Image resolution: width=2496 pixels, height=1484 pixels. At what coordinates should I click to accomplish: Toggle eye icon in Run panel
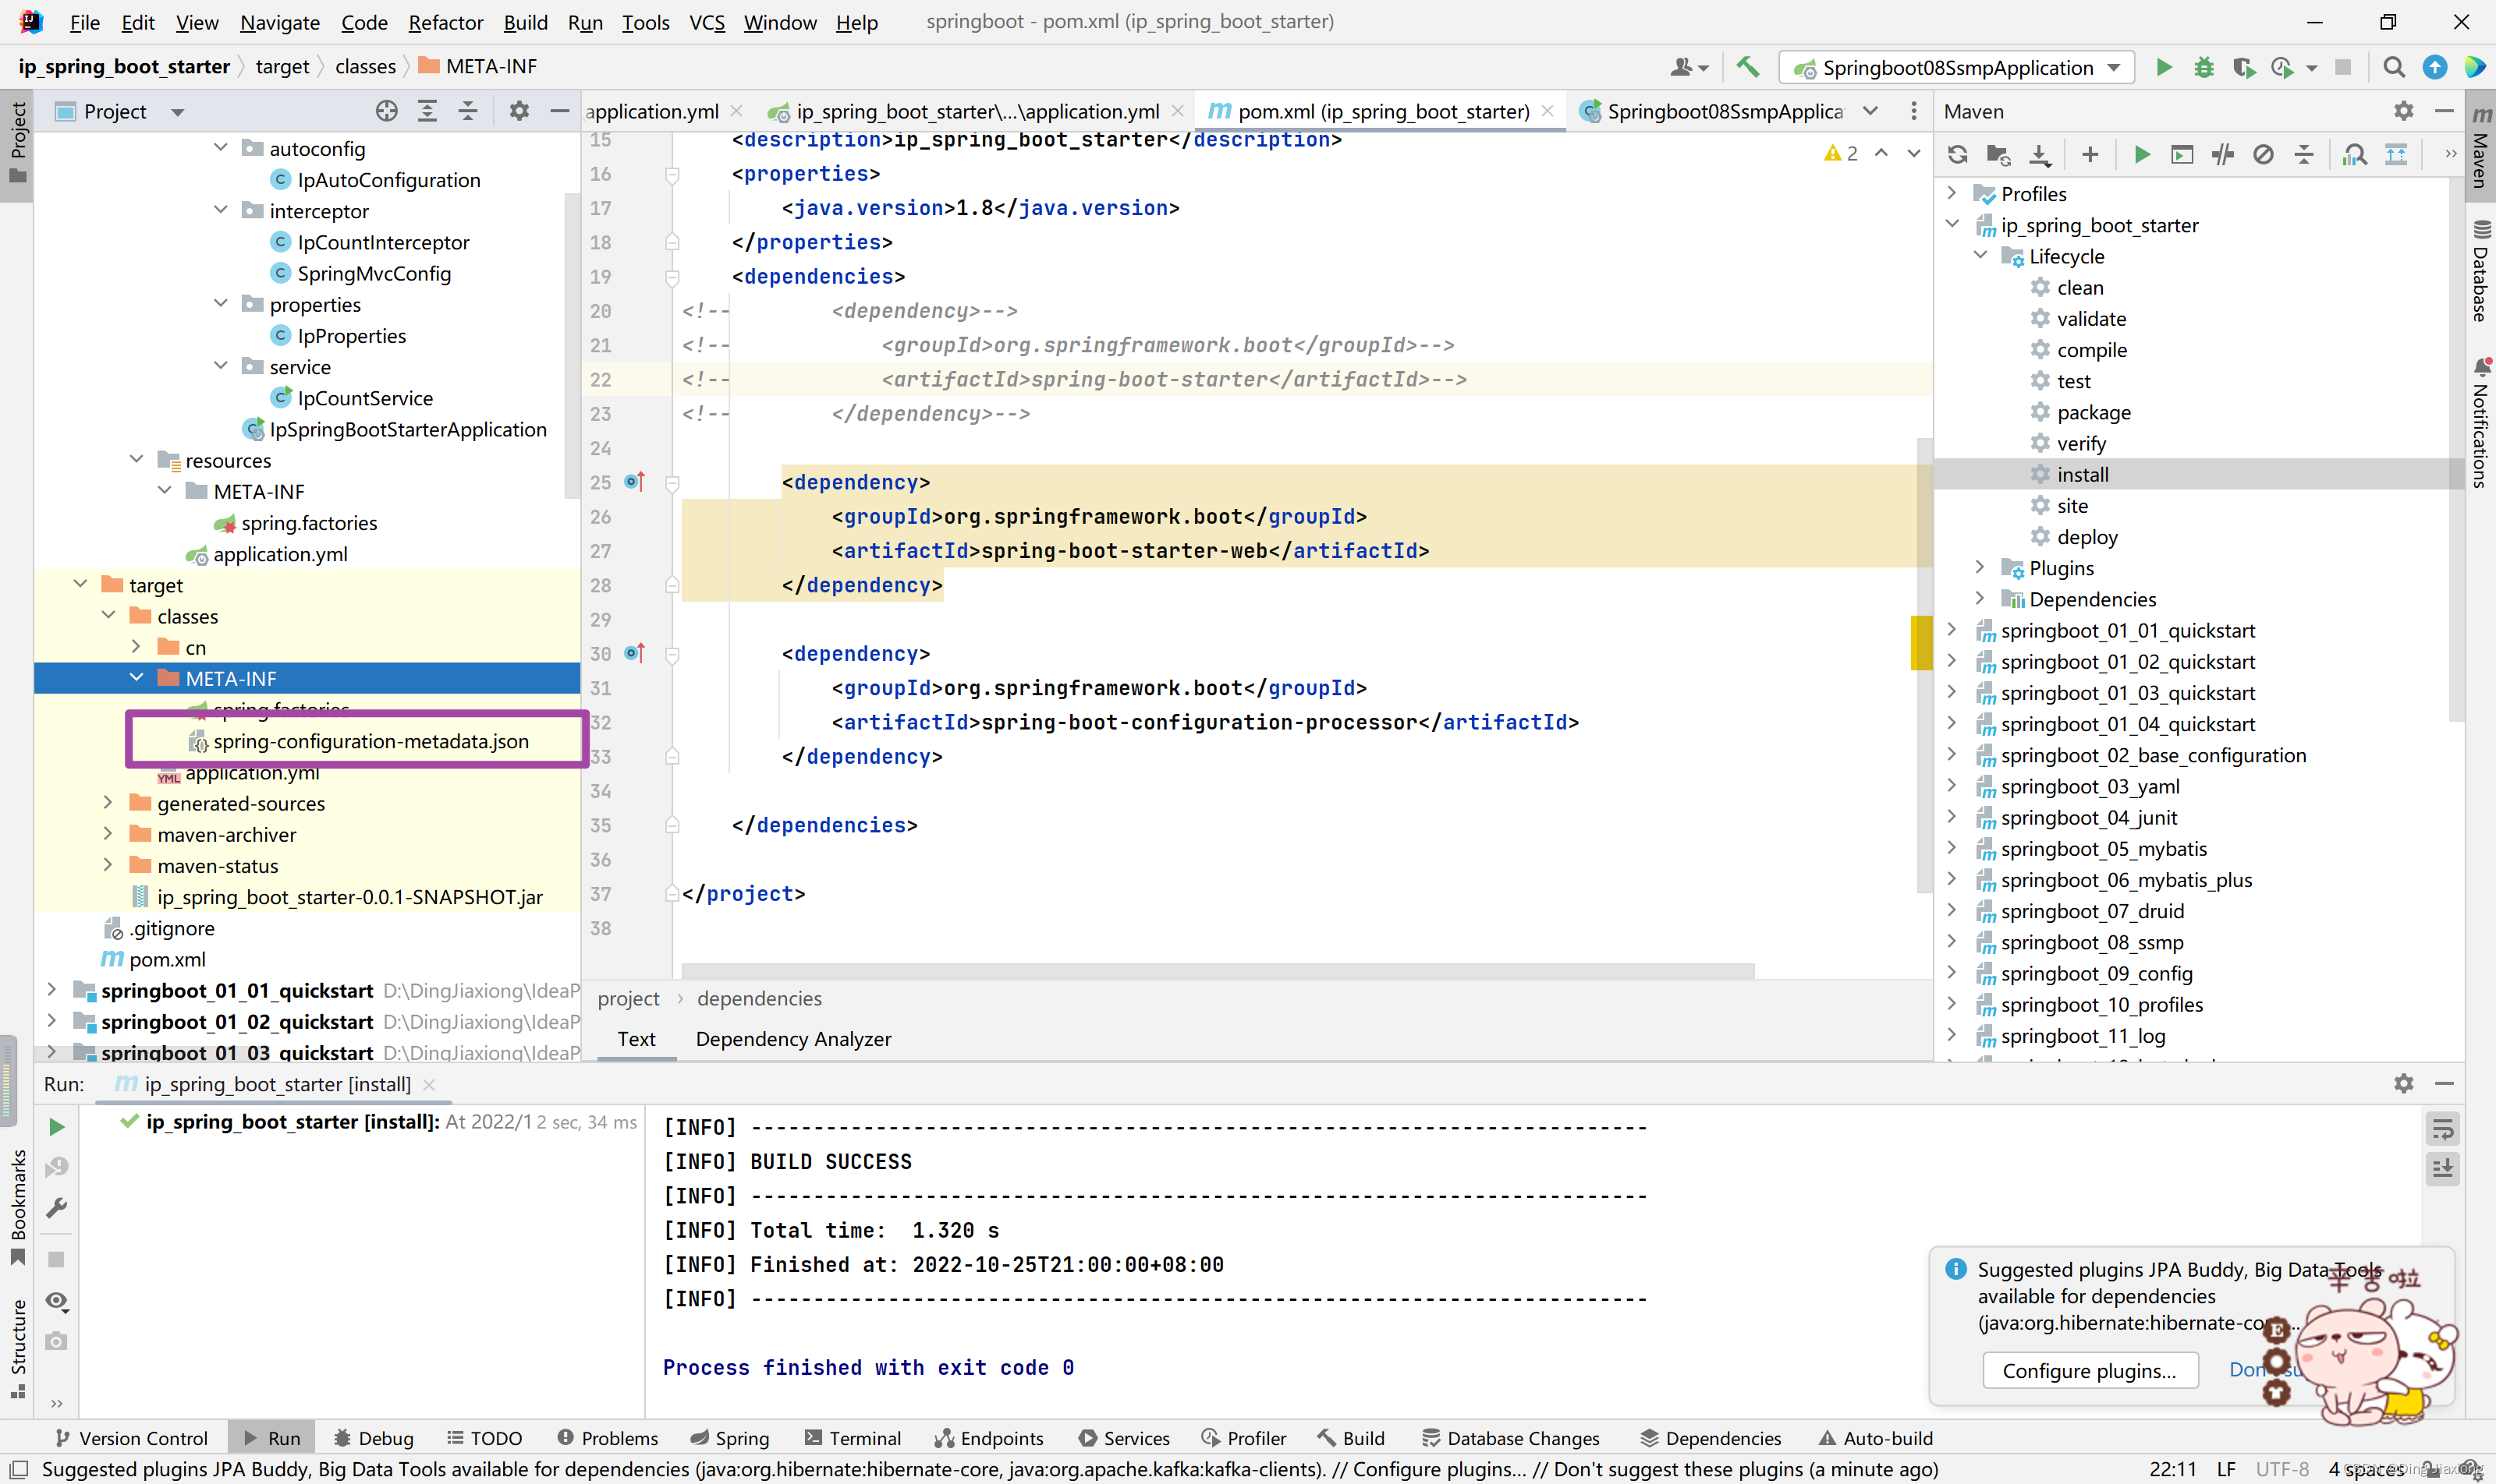(x=57, y=1300)
